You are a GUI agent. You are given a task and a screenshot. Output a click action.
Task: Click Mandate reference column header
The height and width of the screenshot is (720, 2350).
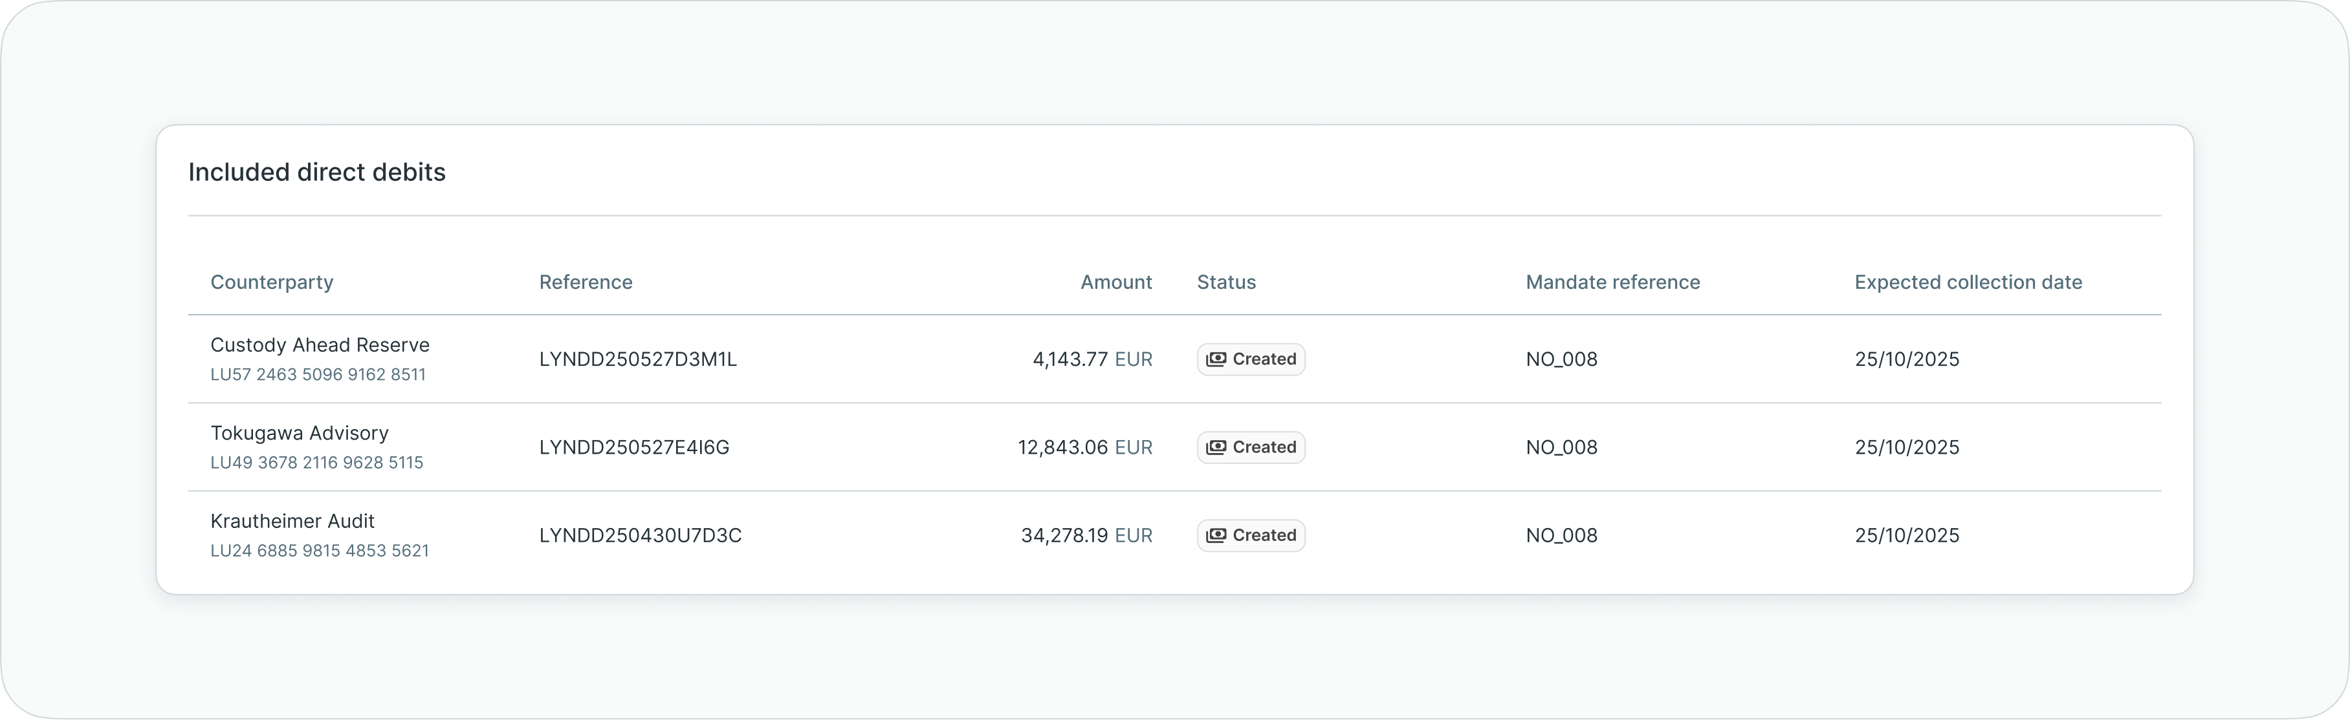[1612, 282]
